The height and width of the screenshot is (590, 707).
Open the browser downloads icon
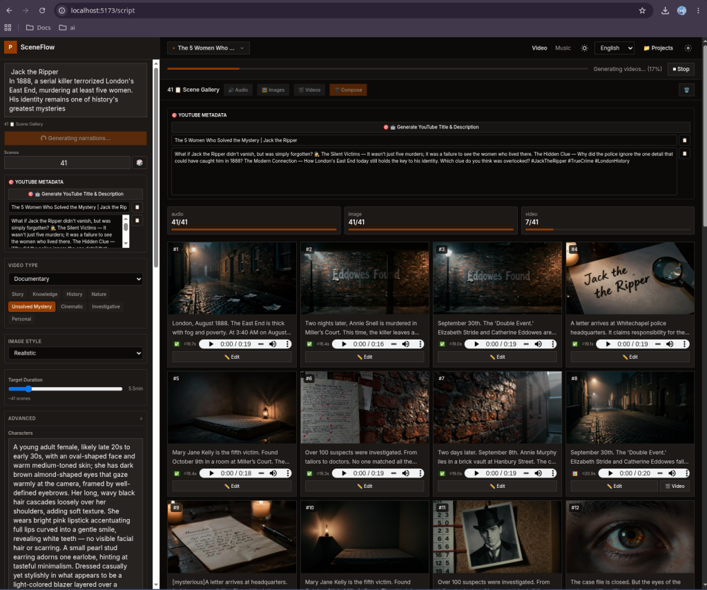(x=665, y=10)
